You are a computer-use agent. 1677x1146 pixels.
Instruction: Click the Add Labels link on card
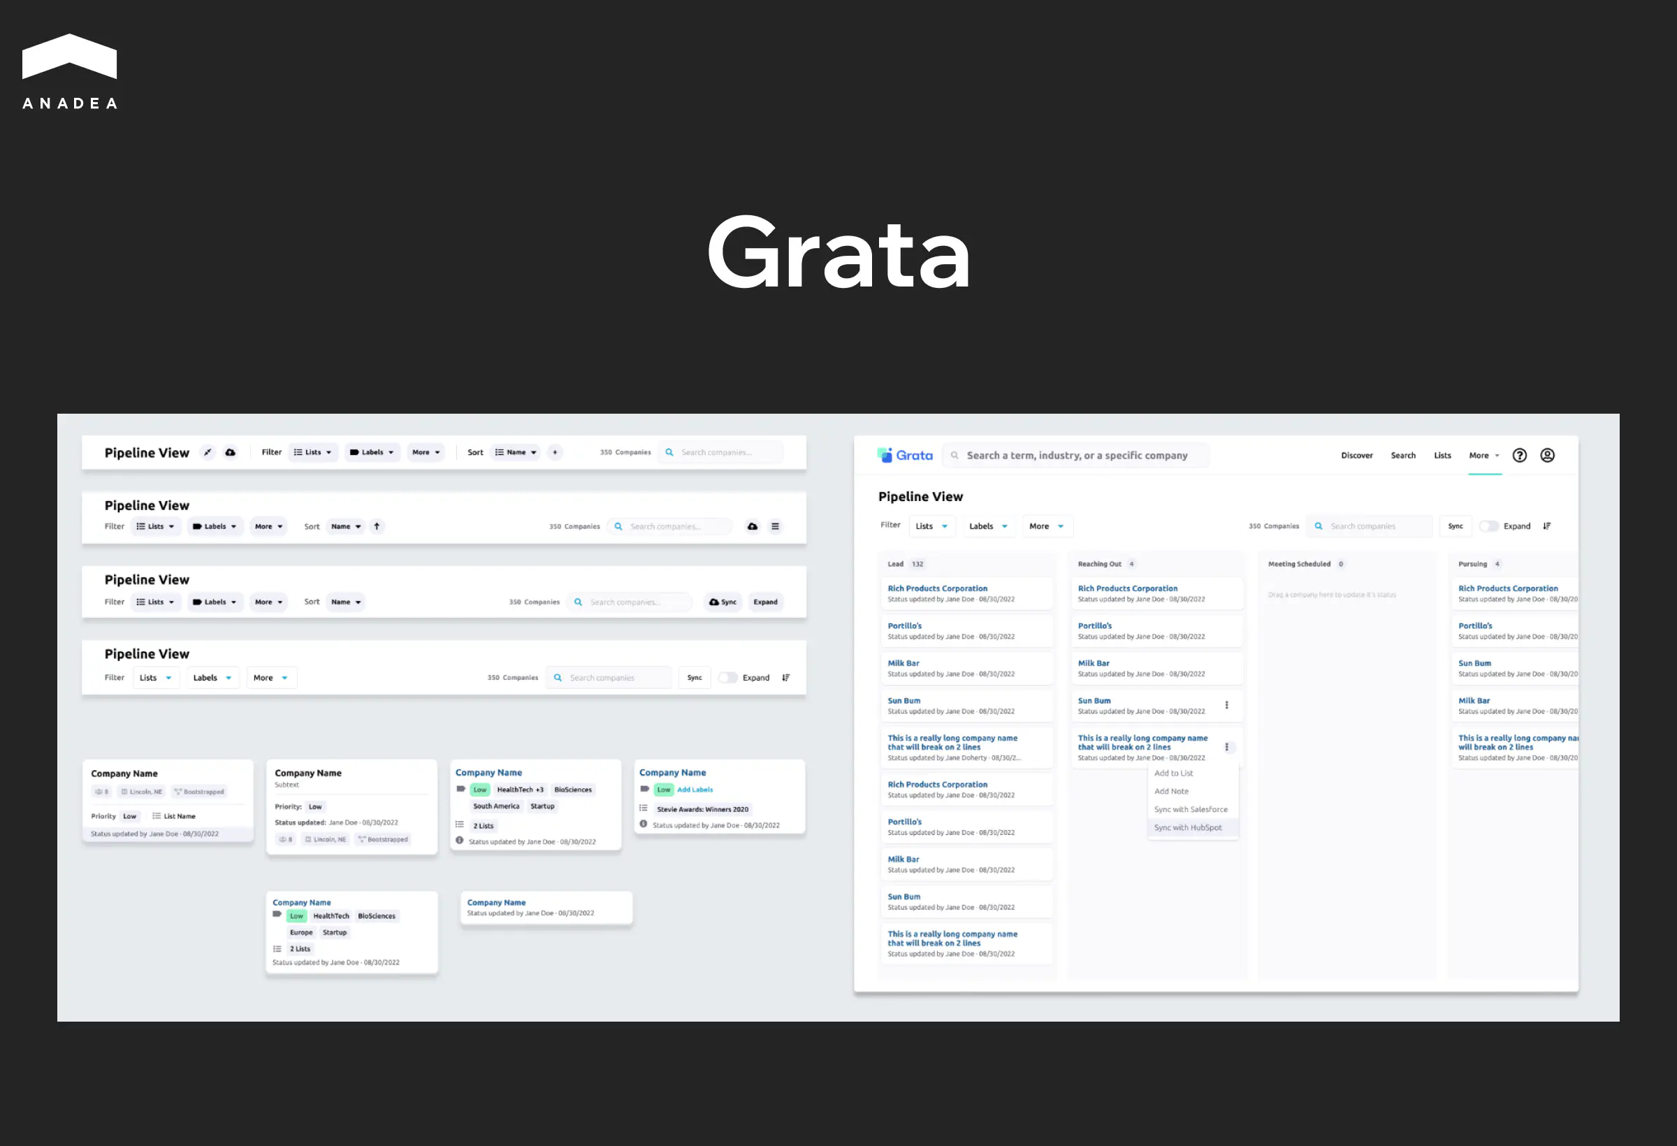[x=695, y=790]
